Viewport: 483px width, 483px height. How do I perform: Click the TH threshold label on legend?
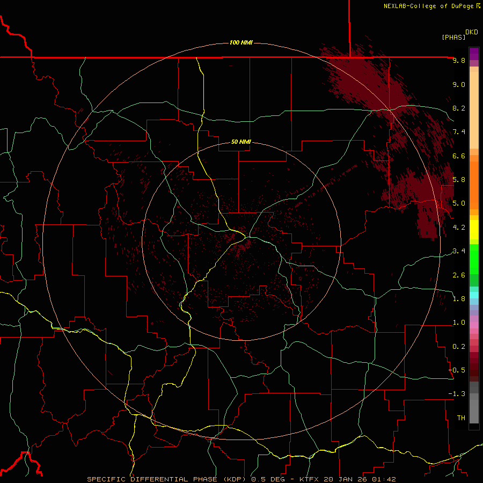461,418
